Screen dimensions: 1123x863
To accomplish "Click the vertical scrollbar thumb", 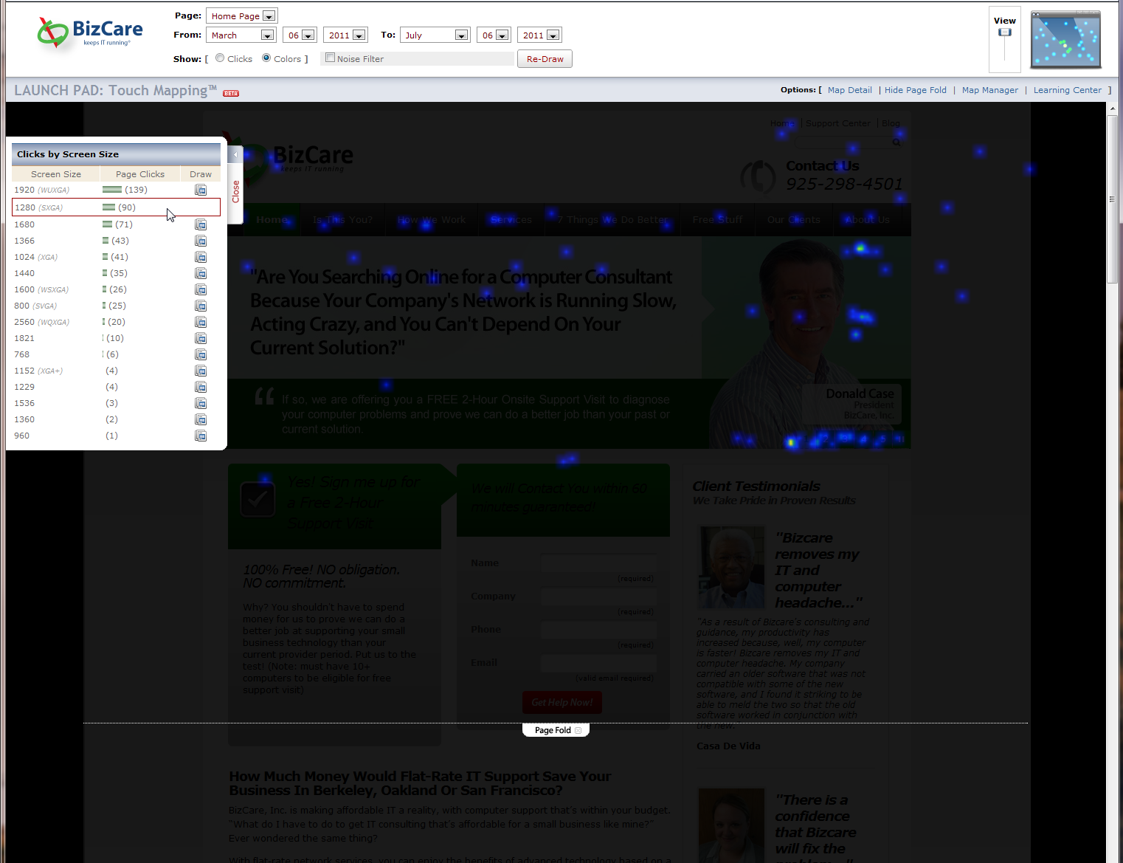I will pos(1113,199).
